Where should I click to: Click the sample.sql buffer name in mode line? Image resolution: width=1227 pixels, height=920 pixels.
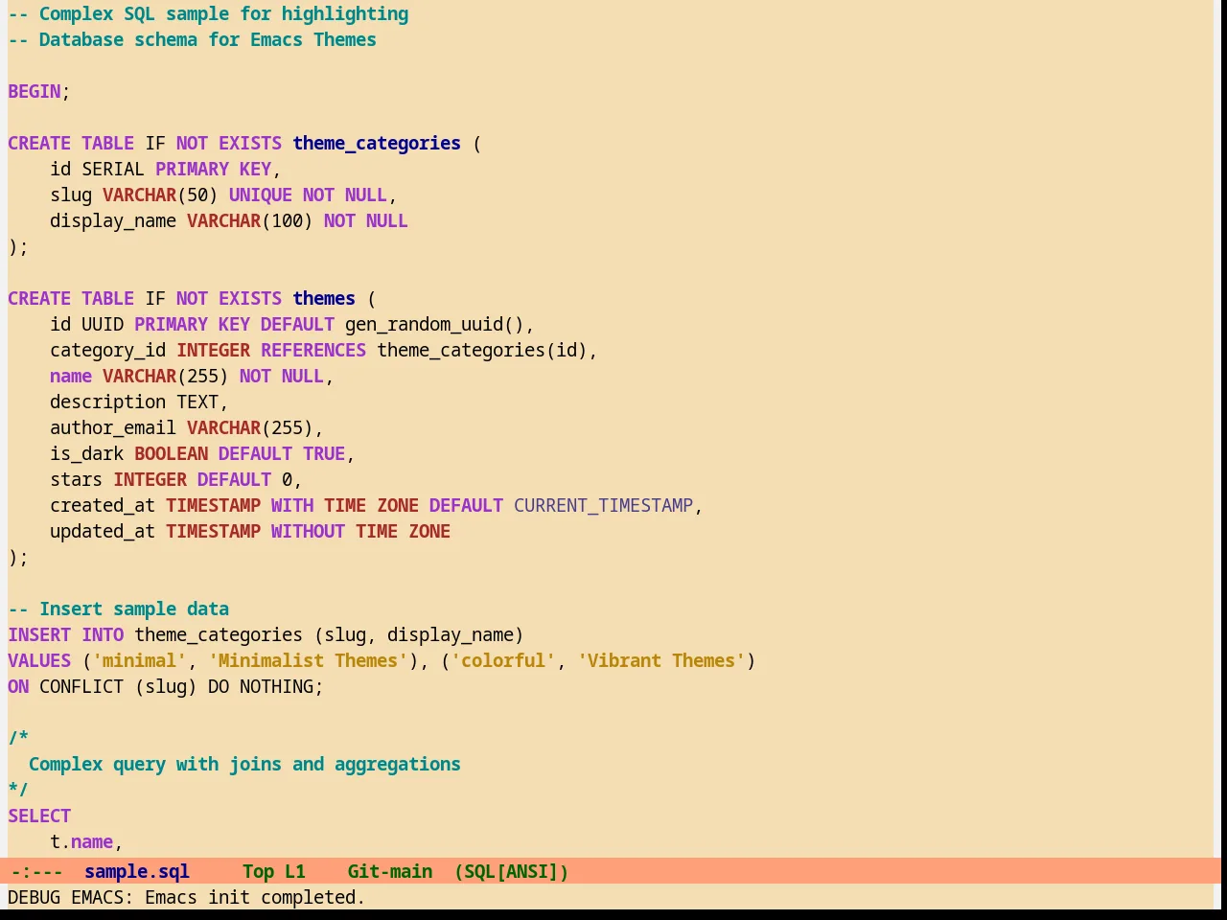coord(137,871)
